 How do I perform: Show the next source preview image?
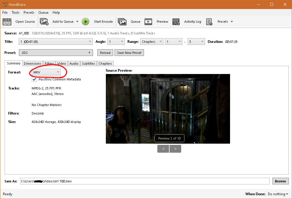[175, 149]
